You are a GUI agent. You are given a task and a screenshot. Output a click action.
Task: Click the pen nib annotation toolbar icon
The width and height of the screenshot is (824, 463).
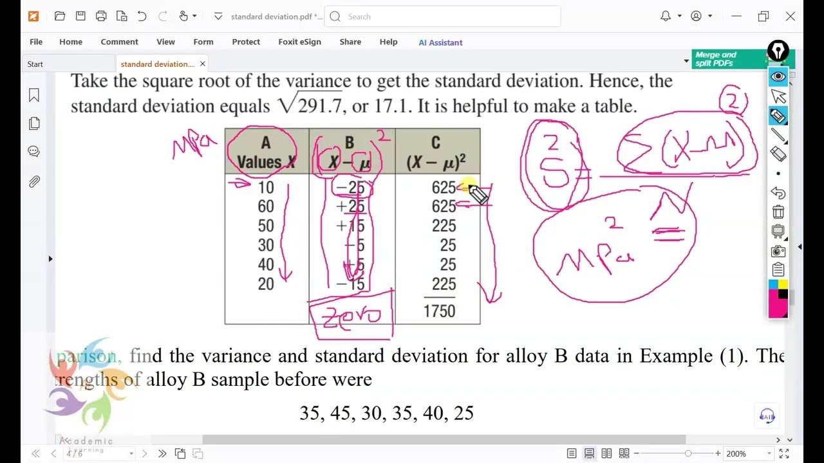coord(778,51)
